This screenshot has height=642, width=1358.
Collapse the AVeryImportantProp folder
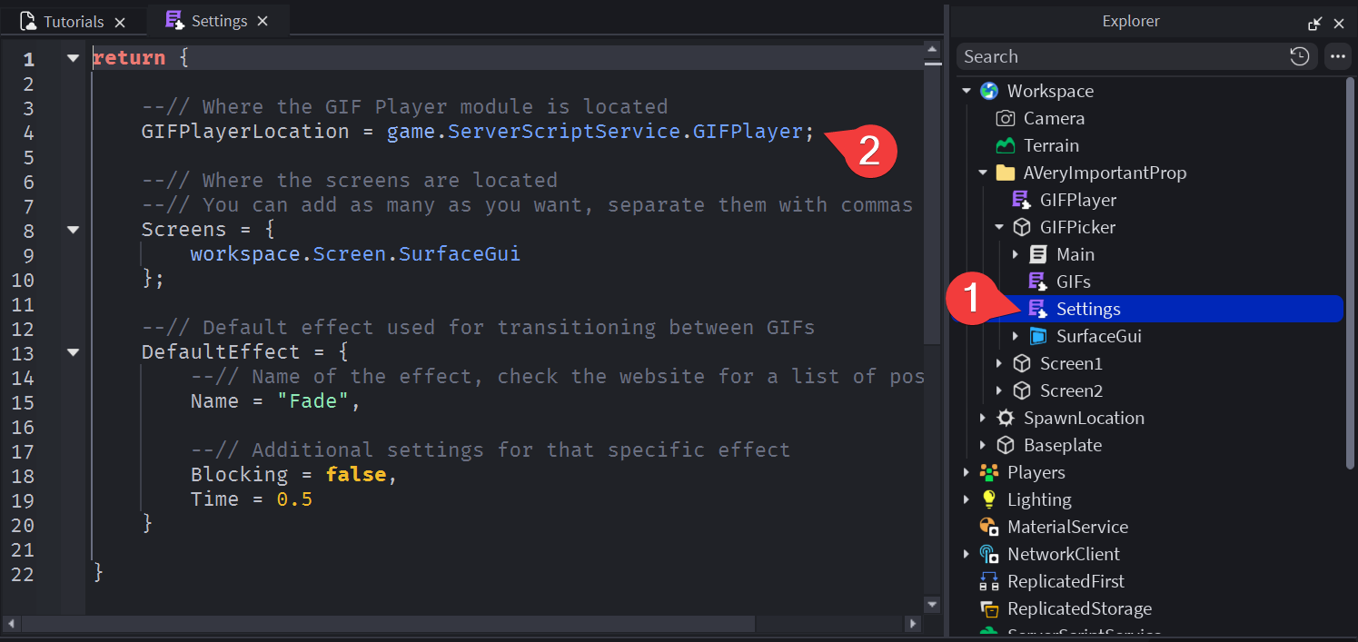point(983,173)
